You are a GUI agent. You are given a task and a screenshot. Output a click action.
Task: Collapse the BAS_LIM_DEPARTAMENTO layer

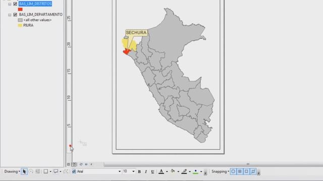10,15
